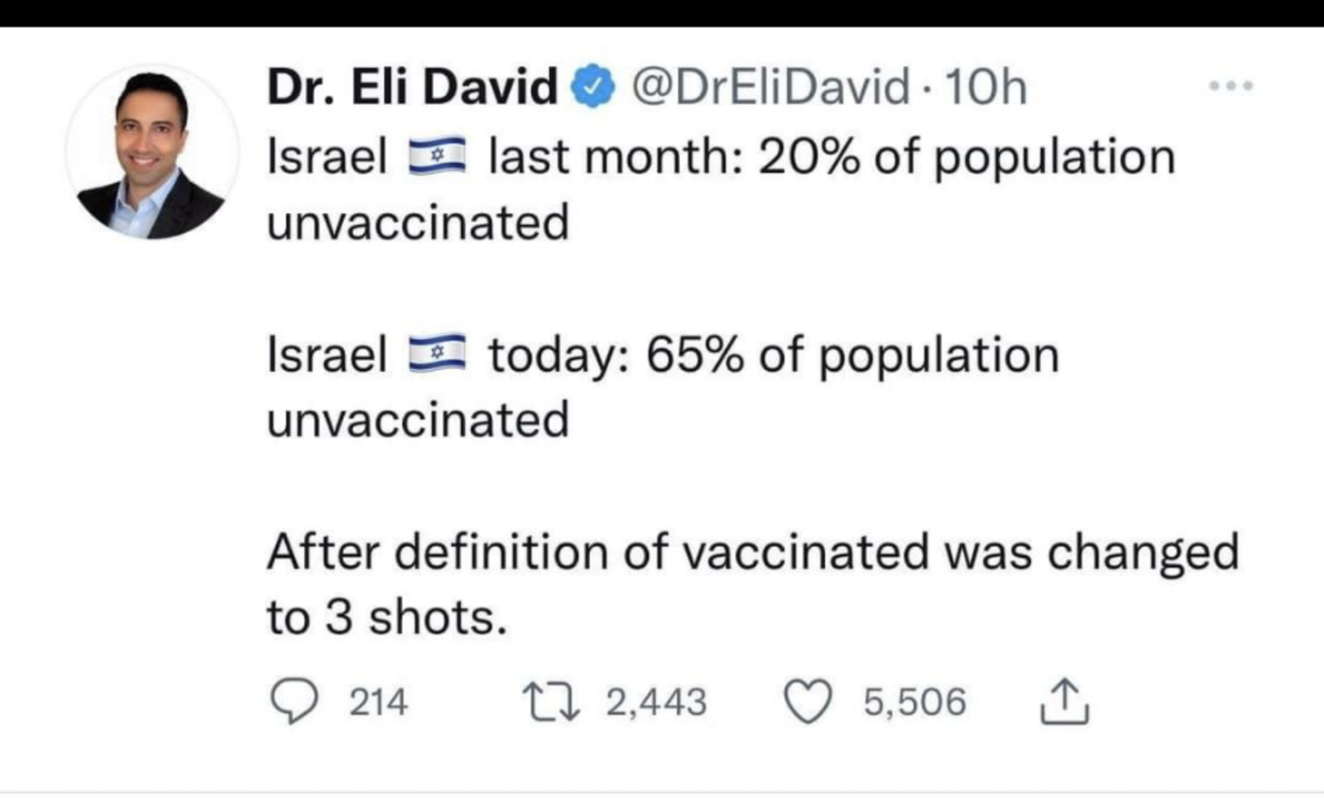Click the blue verified checkmark badge
1324x798 pixels.
(x=594, y=86)
